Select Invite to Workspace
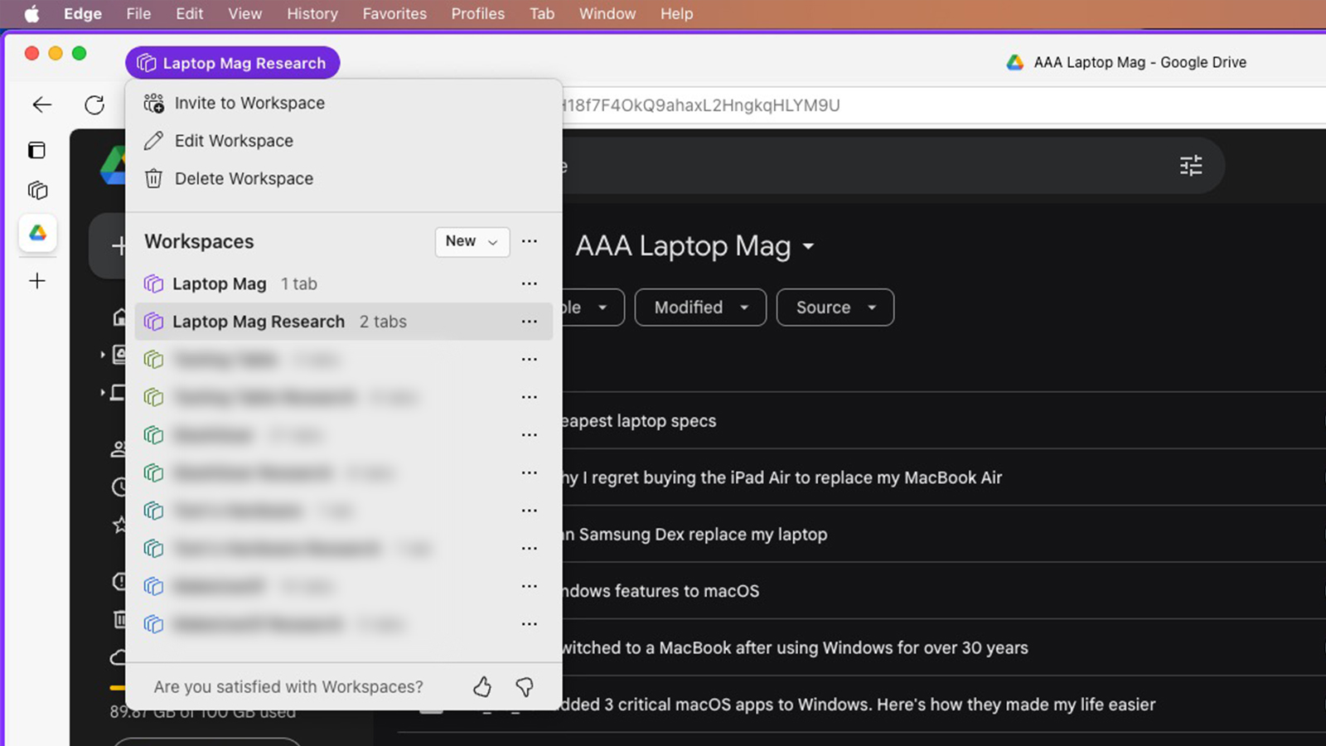This screenshot has width=1326, height=746. [x=343, y=103]
